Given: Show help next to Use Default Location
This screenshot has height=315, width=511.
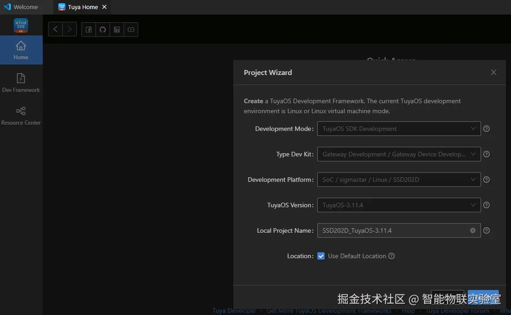Looking at the screenshot, I should tap(391, 256).
